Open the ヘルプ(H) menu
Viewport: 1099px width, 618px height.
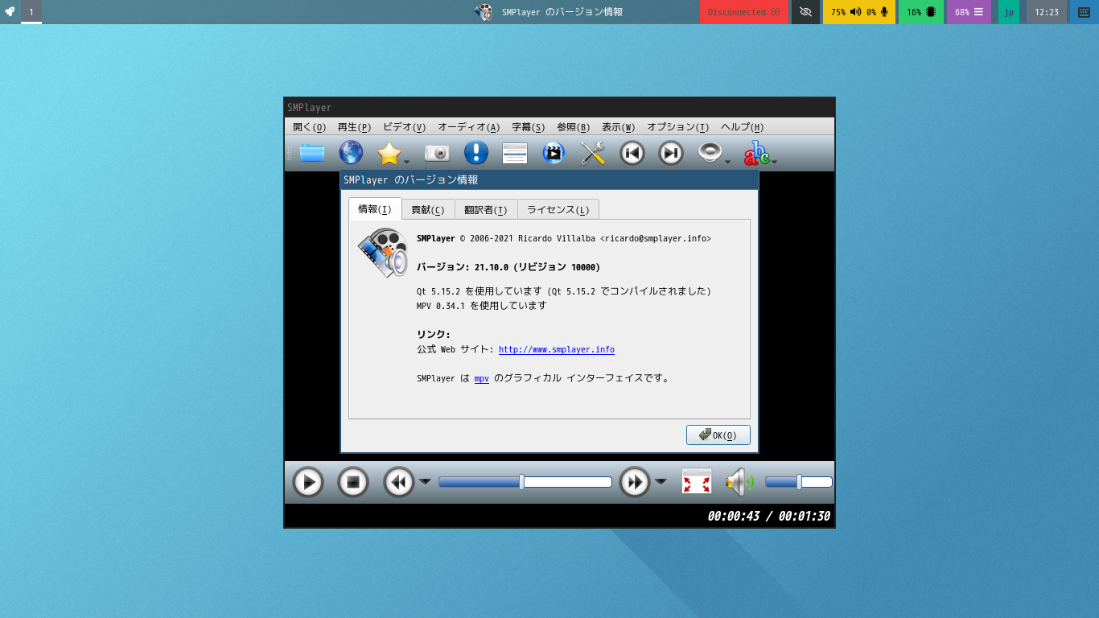point(743,127)
